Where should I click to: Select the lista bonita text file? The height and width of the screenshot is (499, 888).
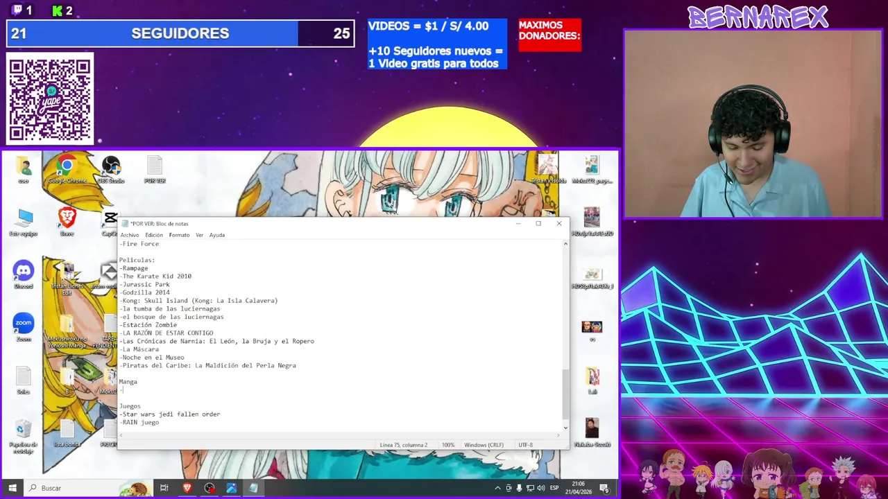67,433
